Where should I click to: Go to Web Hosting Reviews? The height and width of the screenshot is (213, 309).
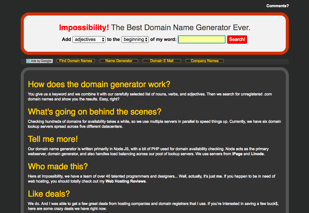pyautogui.click(x=125, y=181)
